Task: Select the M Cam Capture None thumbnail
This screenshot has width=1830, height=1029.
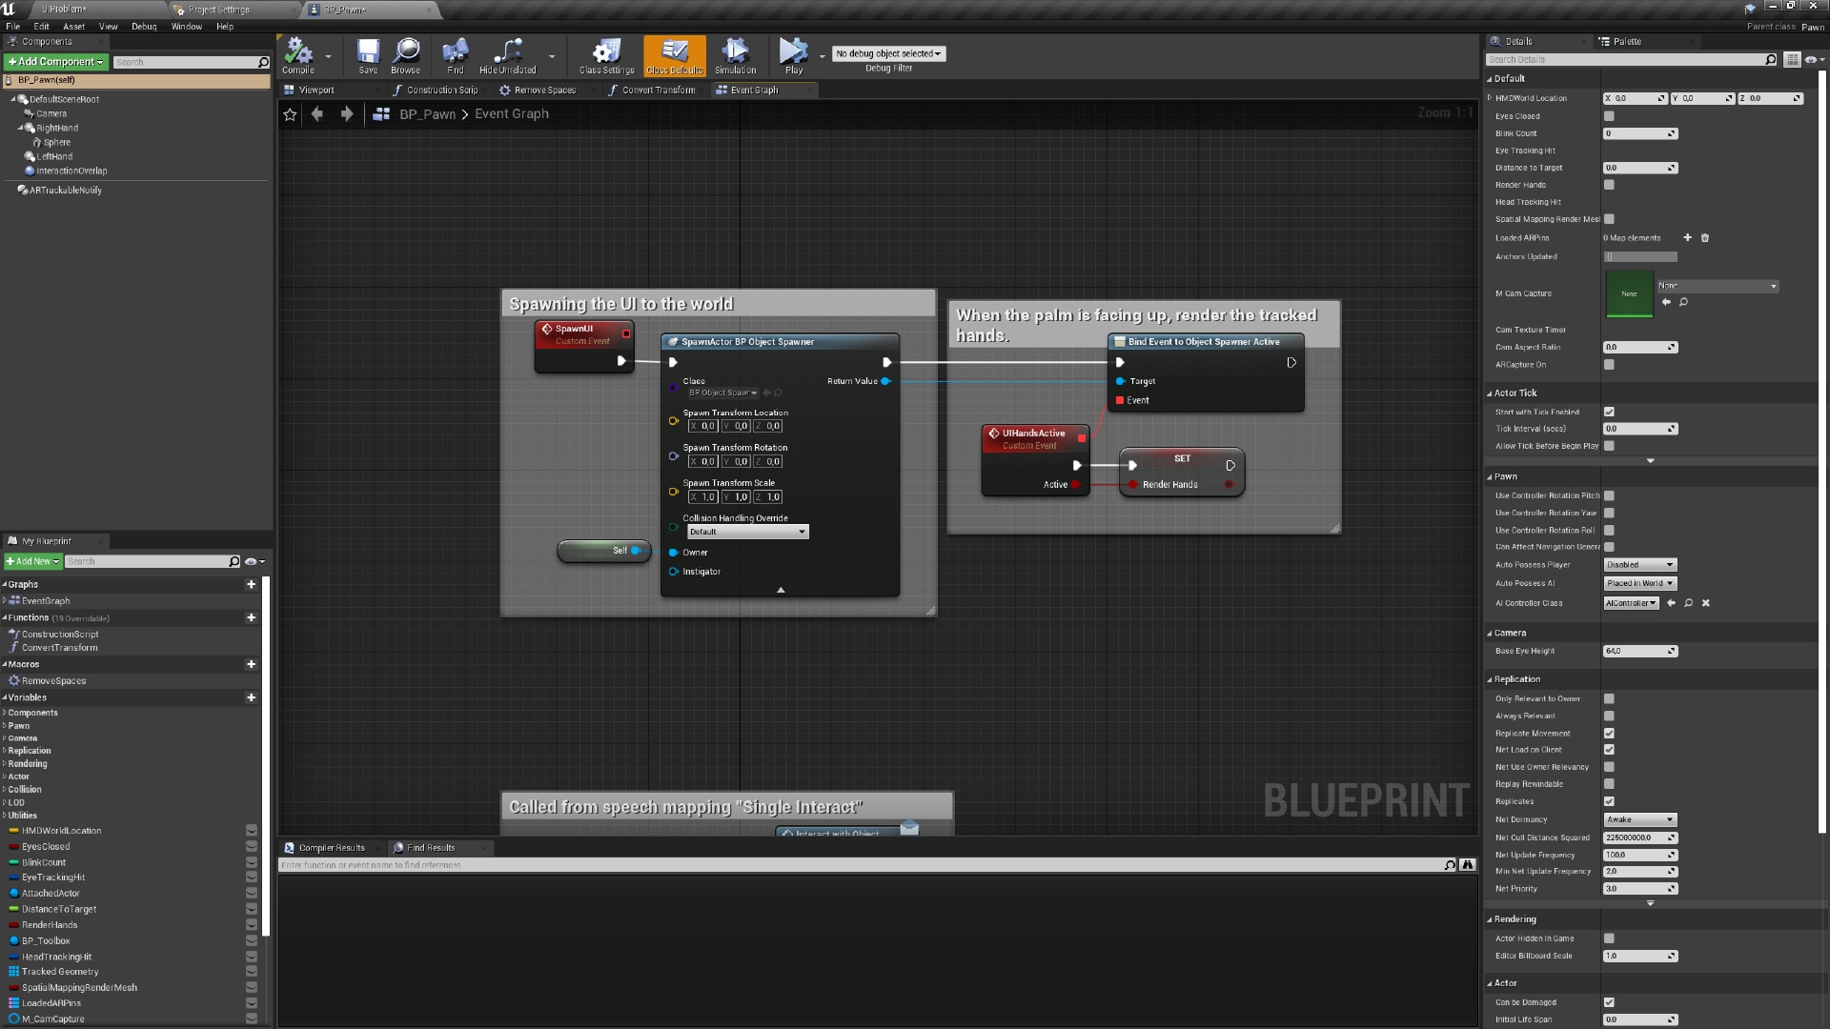Action: tap(1628, 293)
